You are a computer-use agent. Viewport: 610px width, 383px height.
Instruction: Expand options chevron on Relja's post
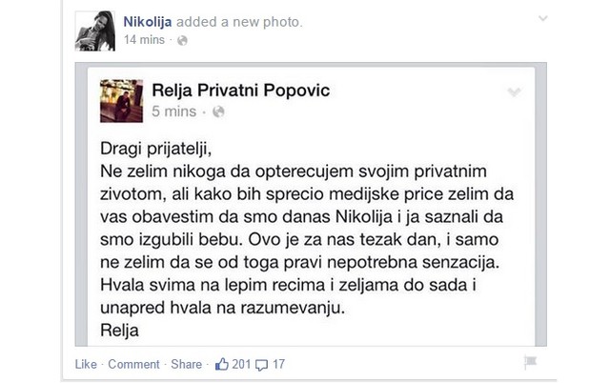pos(515,92)
